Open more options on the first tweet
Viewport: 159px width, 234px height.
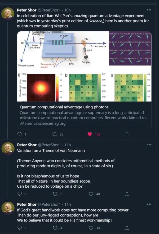[149, 10]
